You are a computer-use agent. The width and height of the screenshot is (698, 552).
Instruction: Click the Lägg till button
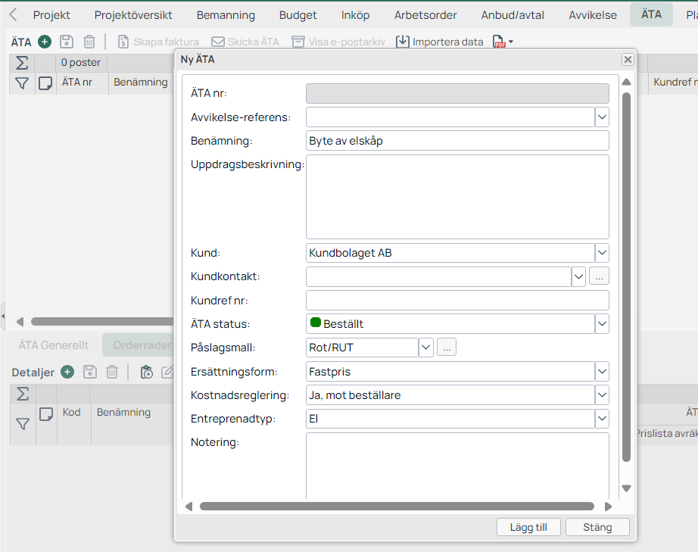coord(528,527)
